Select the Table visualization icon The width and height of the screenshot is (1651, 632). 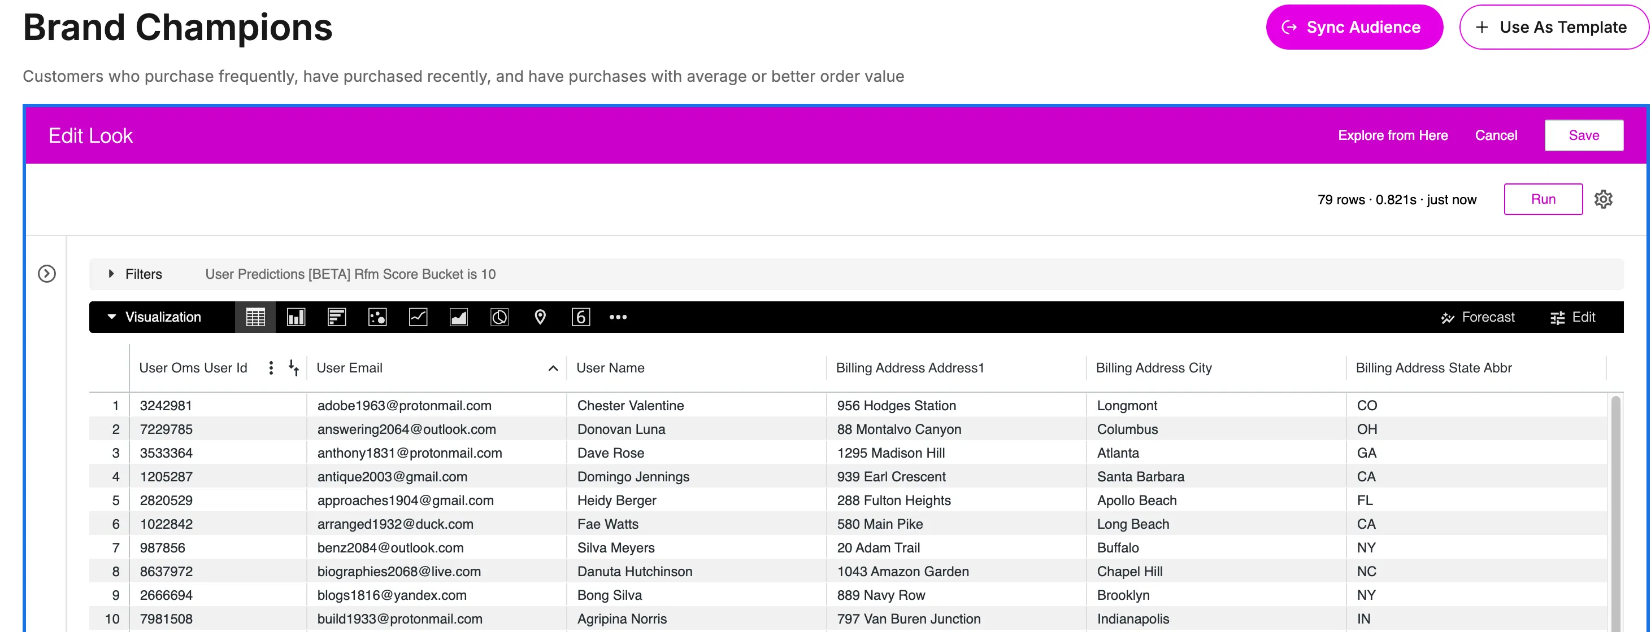pos(255,317)
